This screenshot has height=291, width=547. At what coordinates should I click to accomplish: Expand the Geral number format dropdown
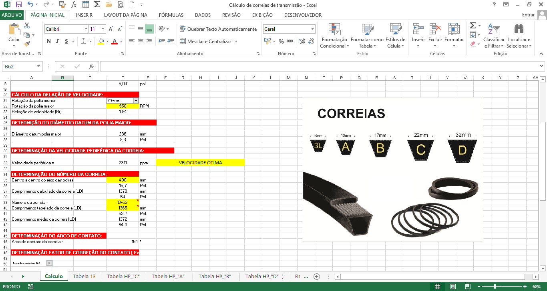click(312, 29)
